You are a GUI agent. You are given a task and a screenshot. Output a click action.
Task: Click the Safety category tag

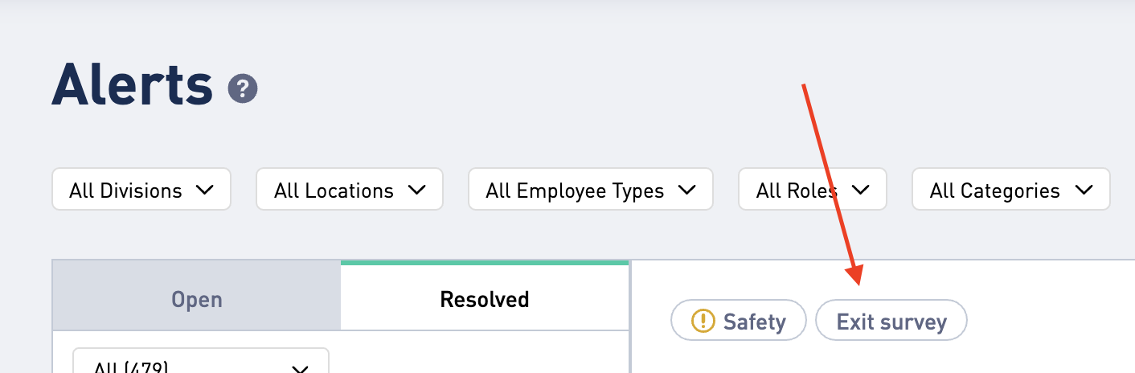[x=739, y=322]
